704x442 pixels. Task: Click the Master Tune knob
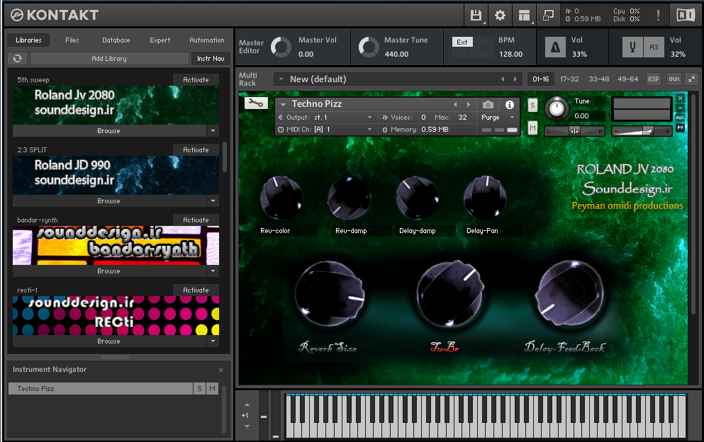(369, 47)
